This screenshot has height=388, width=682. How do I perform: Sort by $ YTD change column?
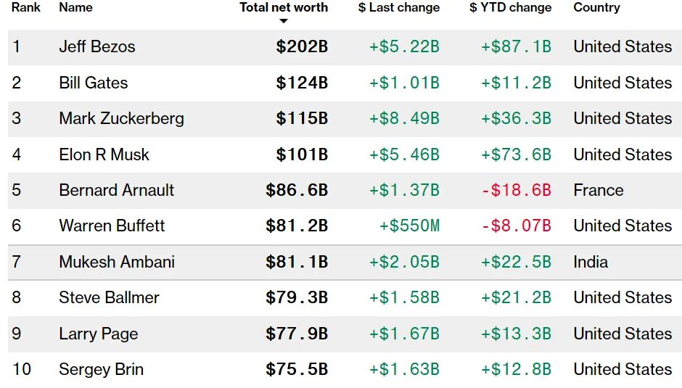[x=510, y=7]
